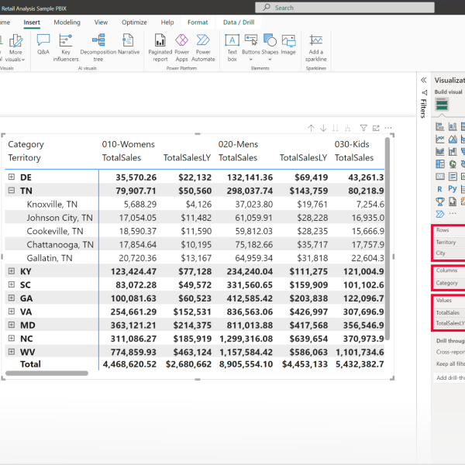Select paginated report visual in pane
Viewport: 465px width, 465px height.
(453, 201)
